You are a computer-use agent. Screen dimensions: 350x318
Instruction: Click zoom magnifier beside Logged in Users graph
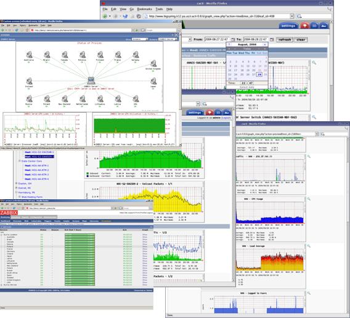click(309, 293)
